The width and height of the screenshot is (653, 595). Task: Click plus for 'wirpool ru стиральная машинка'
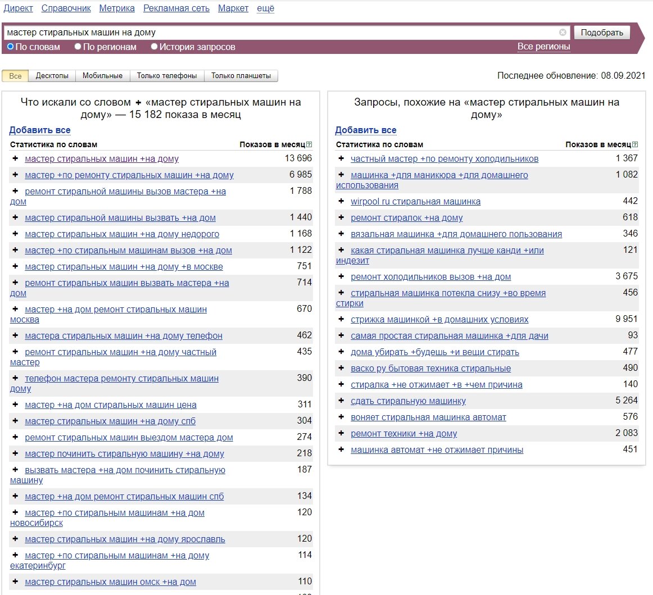click(x=342, y=201)
